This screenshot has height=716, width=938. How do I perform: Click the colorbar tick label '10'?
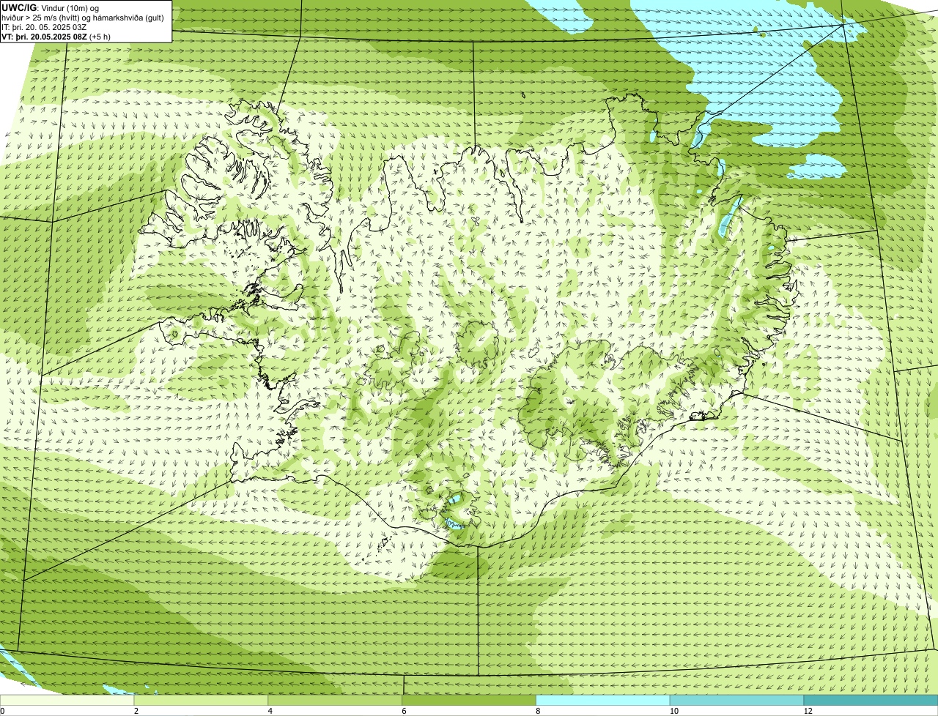(673, 711)
